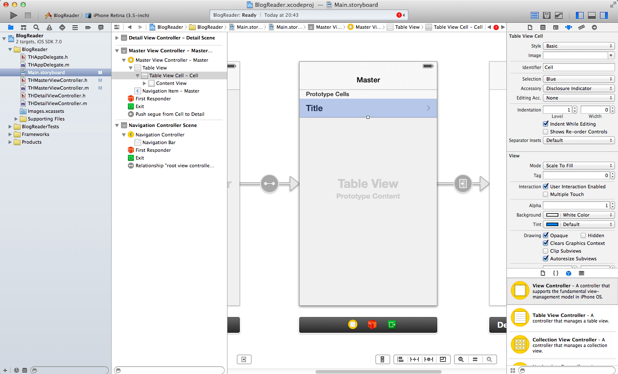618x374 pixels.
Task: Stop the running task with the Stop button
Action: [28, 15]
